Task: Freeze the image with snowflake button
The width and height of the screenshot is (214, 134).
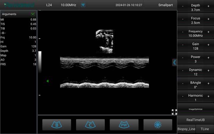Action: (158, 124)
